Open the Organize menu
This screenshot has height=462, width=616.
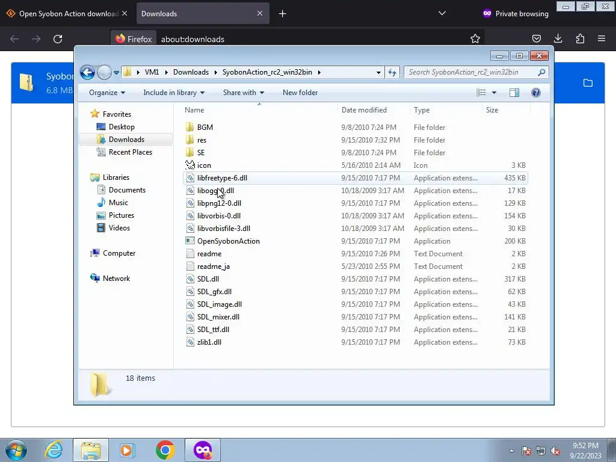point(107,93)
